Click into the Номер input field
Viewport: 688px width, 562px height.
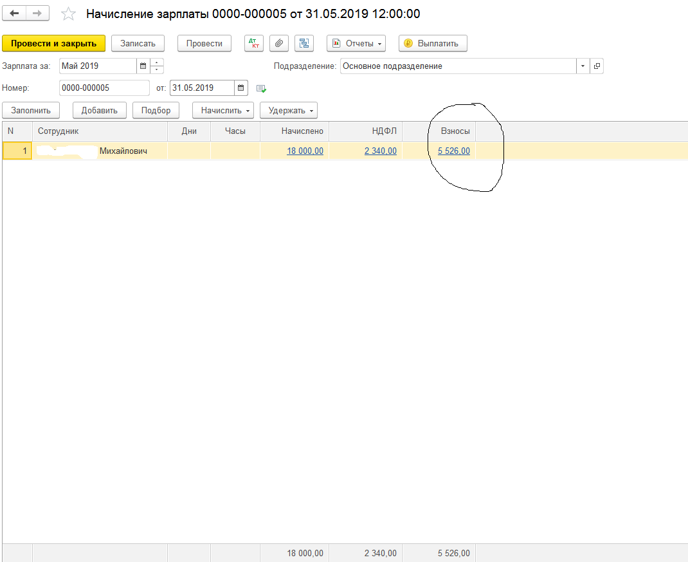(104, 88)
